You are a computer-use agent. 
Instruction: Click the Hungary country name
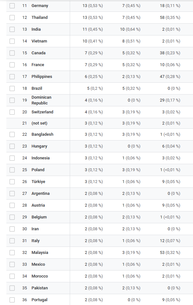tap(39, 146)
